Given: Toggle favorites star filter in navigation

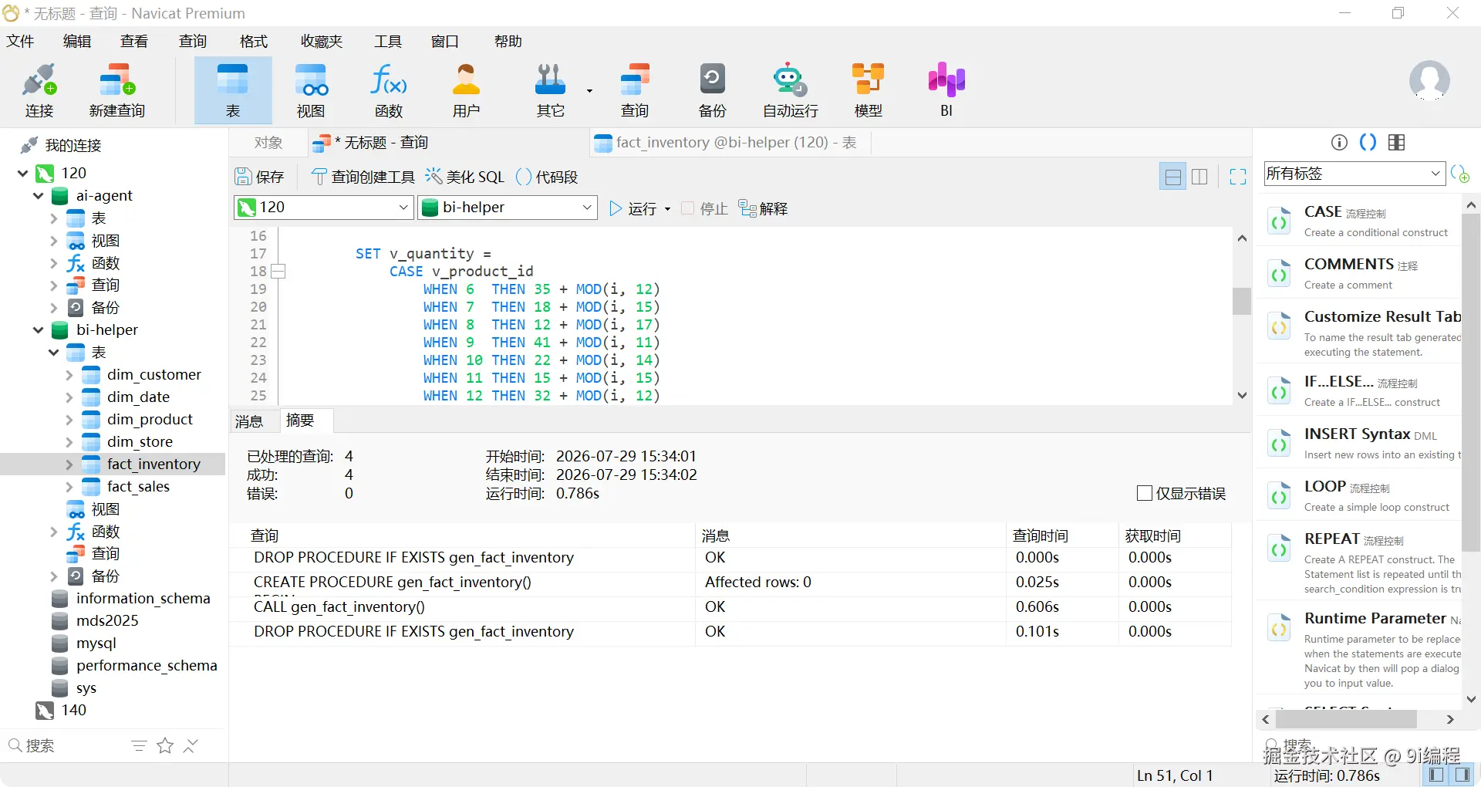Looking at the screenshot, I should click(x=165, y=745).
